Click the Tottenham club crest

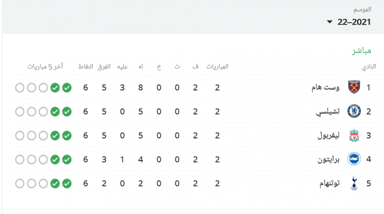(x=354, y=183)
